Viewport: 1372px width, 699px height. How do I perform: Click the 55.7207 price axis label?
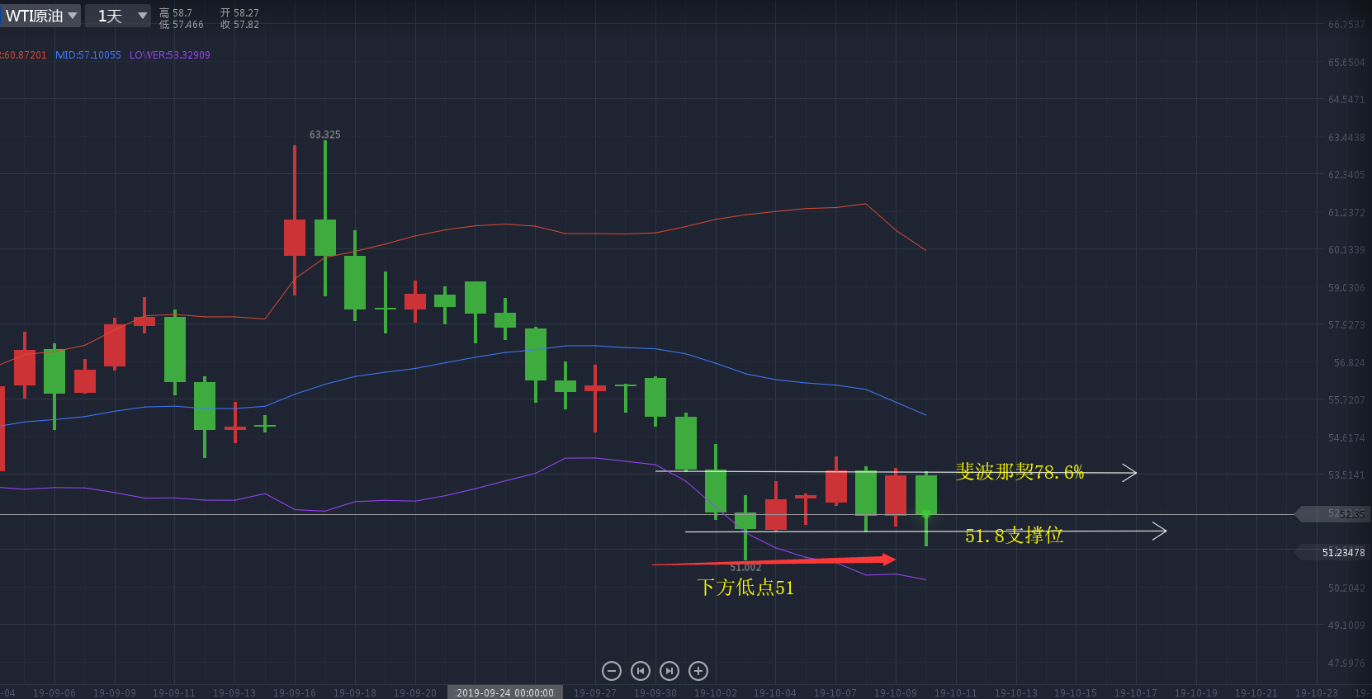(1346, 400)
